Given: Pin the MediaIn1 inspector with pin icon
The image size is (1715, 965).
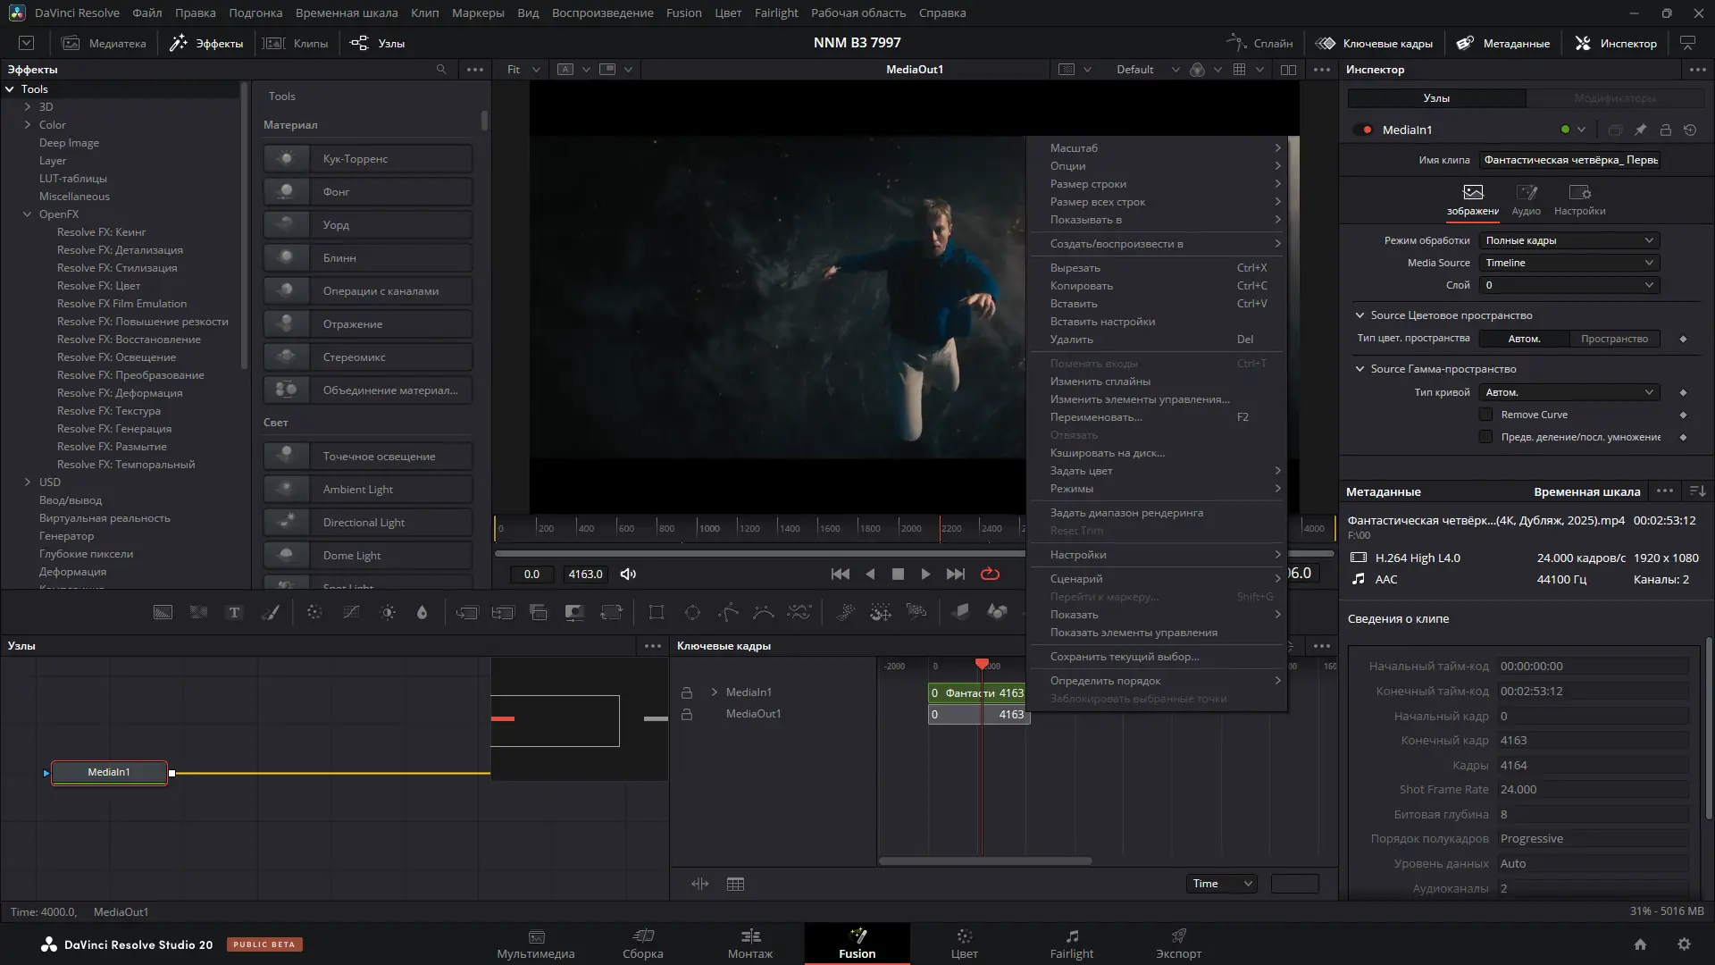Looking at the screenshot, I should [x=1640, y=130].
